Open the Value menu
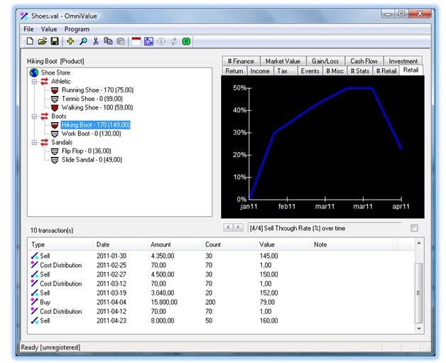The image size is (446, 363). [x=49, y=29]
